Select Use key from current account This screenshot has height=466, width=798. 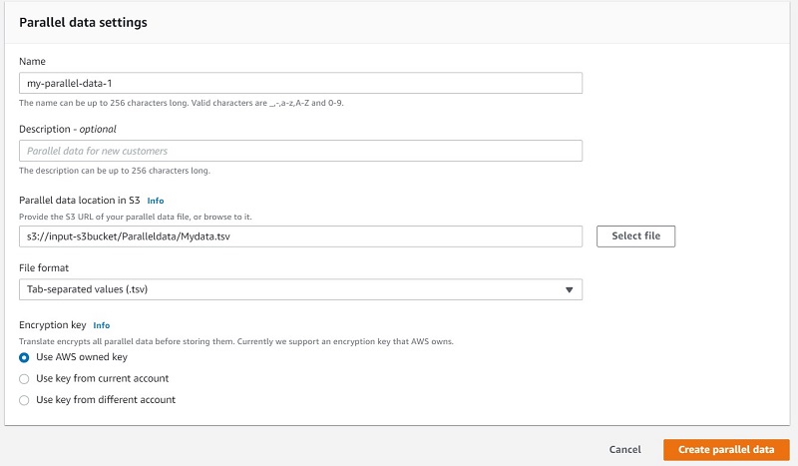click(24, 379)
